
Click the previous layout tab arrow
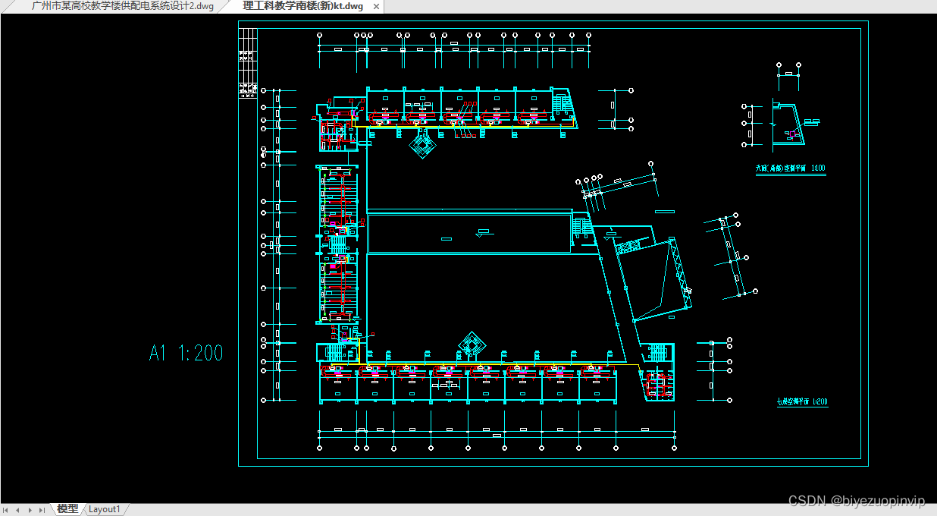19,510
